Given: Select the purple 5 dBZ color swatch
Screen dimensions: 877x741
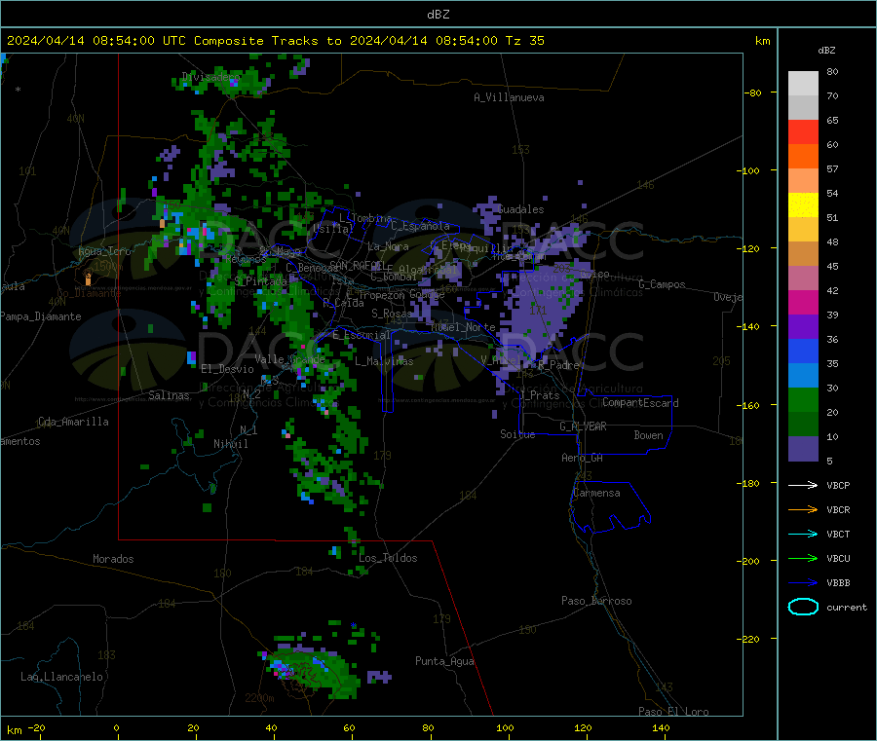Looking at the screenshot, I should [803, 449].
